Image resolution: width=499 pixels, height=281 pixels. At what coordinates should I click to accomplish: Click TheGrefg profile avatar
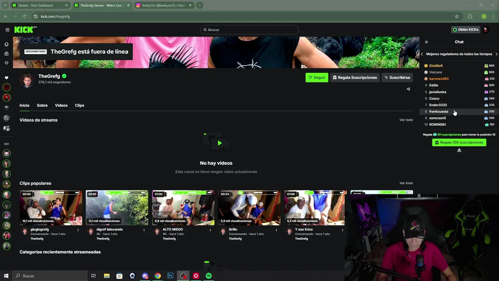(x=27, y=80)
